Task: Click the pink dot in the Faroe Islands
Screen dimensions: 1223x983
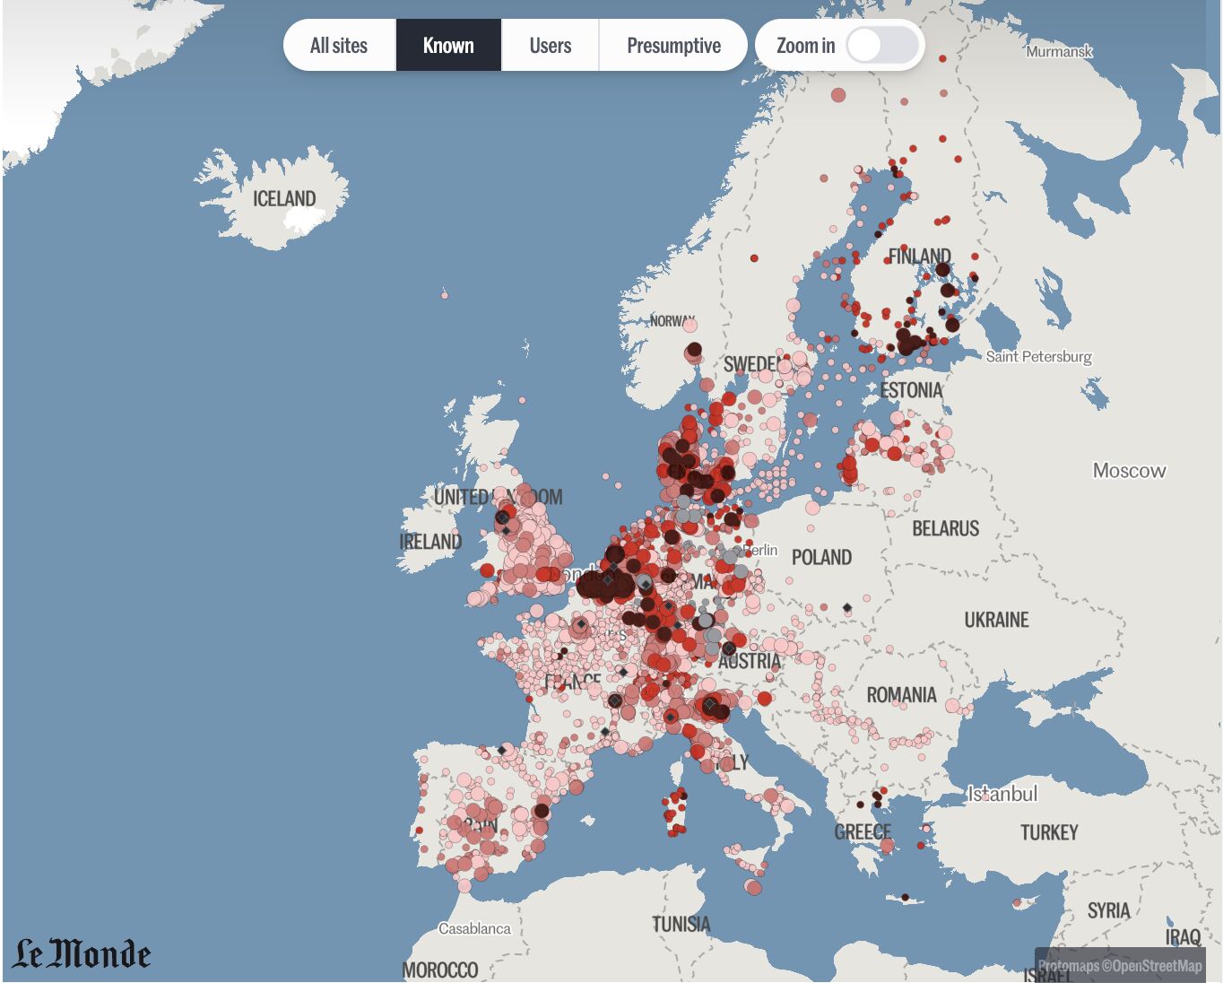Action: 445,294
